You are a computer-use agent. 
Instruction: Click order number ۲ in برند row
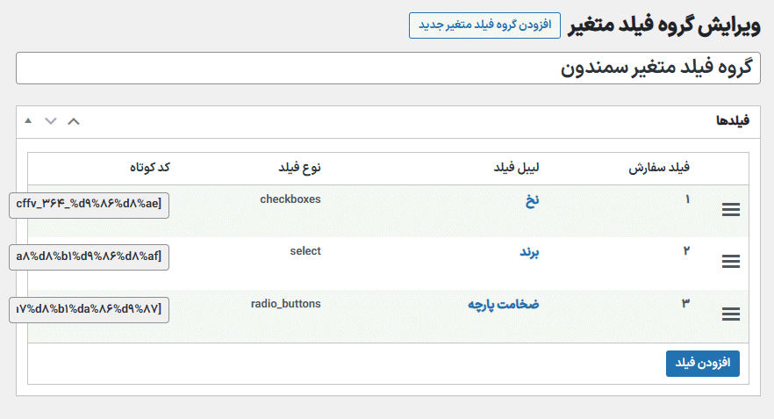[686, 251]
